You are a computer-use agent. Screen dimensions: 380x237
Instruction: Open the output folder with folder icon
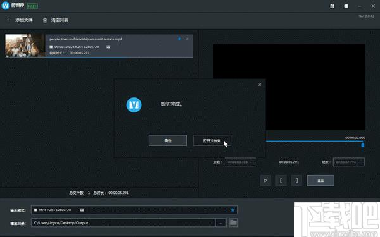pos(233,222)
